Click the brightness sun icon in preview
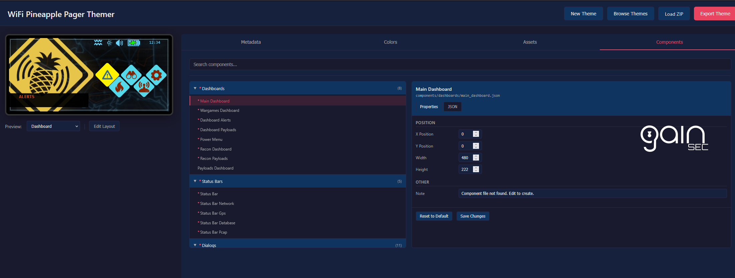This screenshot has width=735, height=278. (109, 43)
